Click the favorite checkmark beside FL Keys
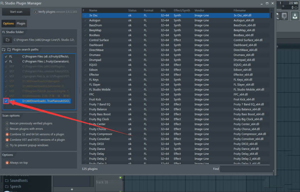This screenshot has width=300, height=192. pos(85,80)
